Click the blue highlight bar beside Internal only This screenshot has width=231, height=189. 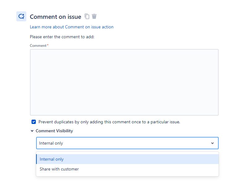[x=36, y=159]
